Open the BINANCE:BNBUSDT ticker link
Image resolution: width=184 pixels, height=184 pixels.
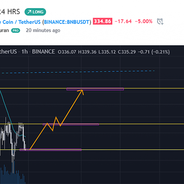coord(67,22)
